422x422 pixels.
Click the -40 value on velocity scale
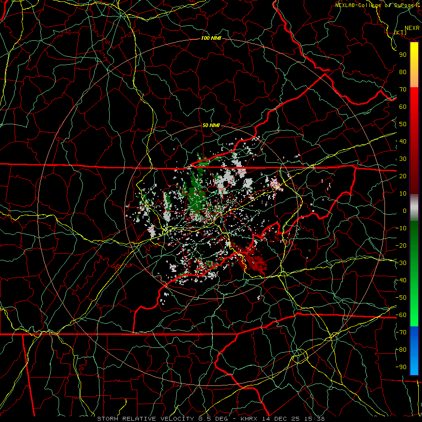[401, 280]
